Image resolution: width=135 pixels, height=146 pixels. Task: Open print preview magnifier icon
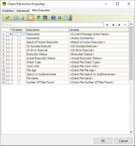[x=22, y=18]
